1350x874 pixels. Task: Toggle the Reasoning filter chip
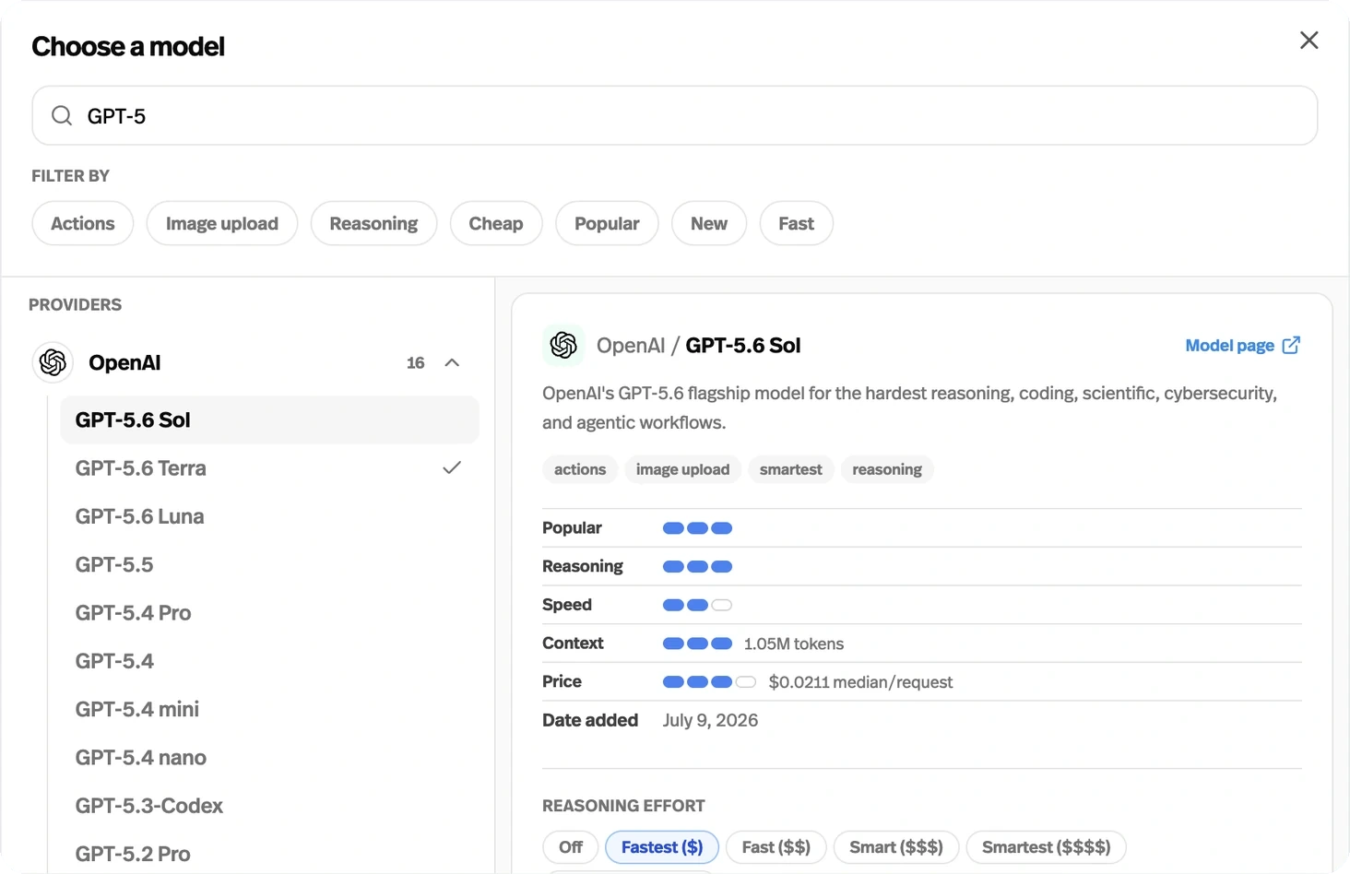[x=373, y=223]
